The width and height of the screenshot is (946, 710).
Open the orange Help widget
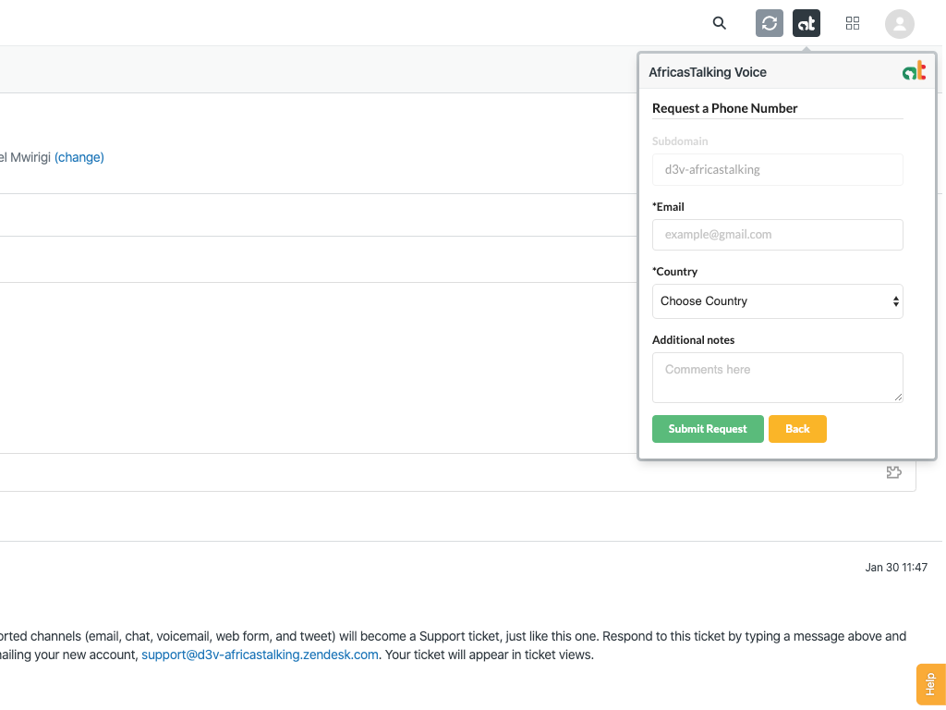point(930,684)
